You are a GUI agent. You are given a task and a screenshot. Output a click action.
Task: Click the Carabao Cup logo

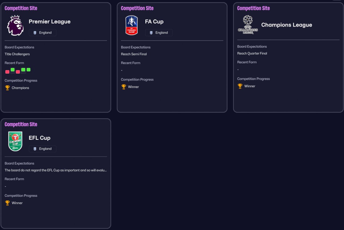[15, 141]
